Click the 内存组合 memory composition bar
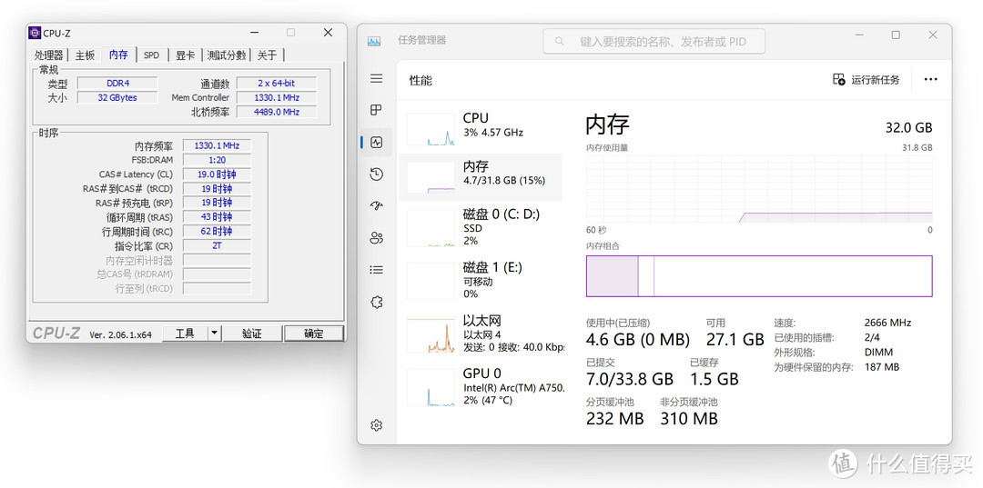The width and height of the screenshot is (983, 488). pos(759,276)
